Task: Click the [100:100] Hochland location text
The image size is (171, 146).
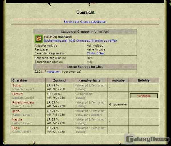Action: tap(58, 37)
